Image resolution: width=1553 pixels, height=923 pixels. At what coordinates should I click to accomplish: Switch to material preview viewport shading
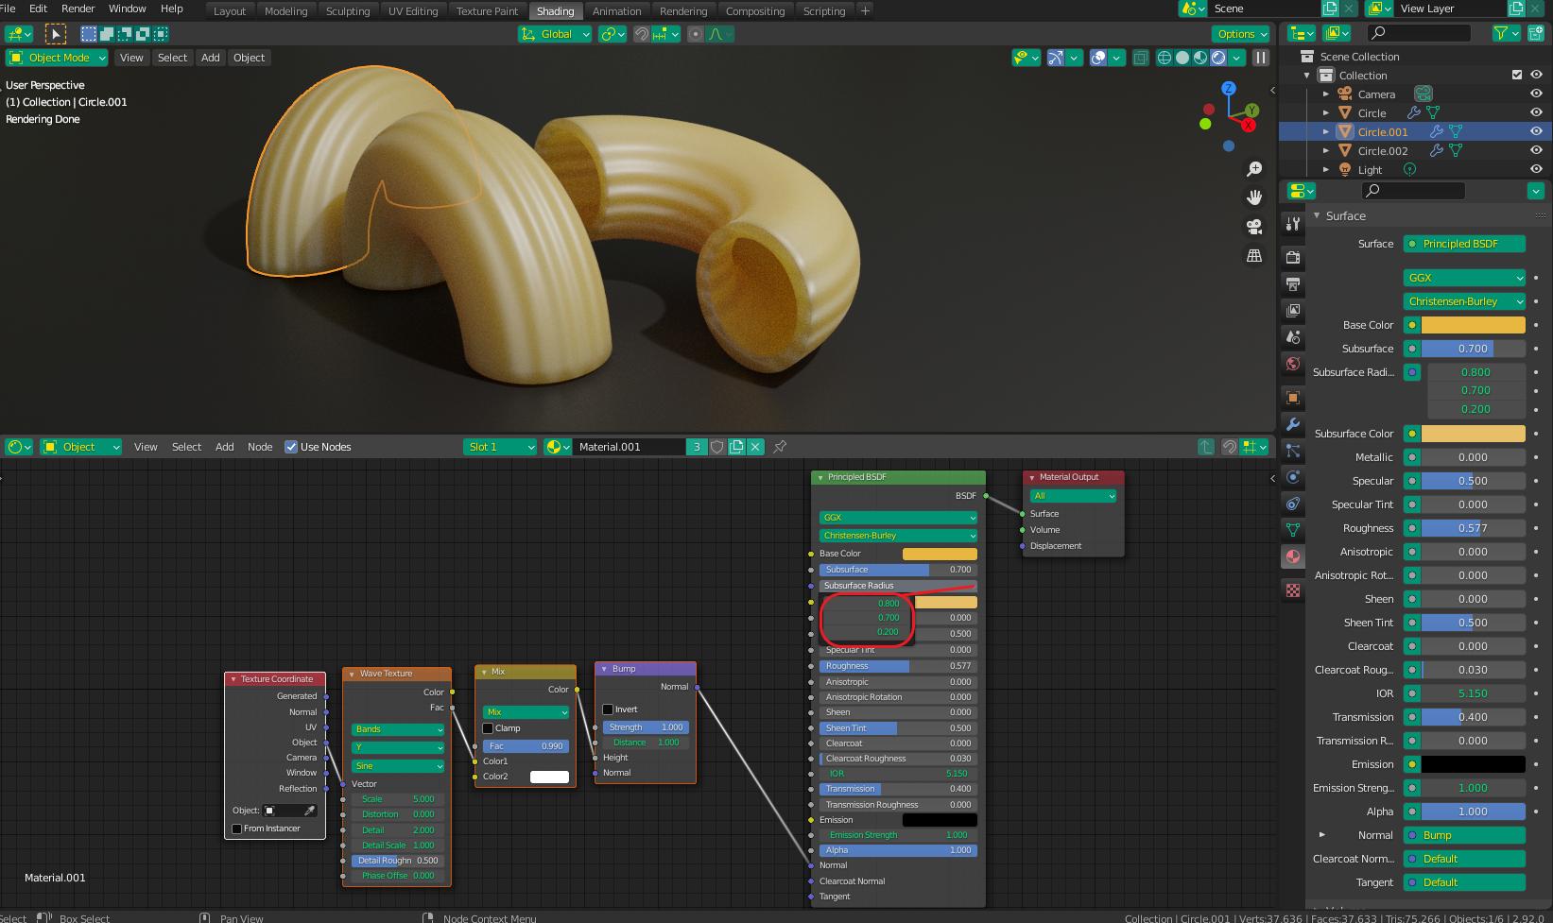pyautogui.click(x=1200, y=58)
